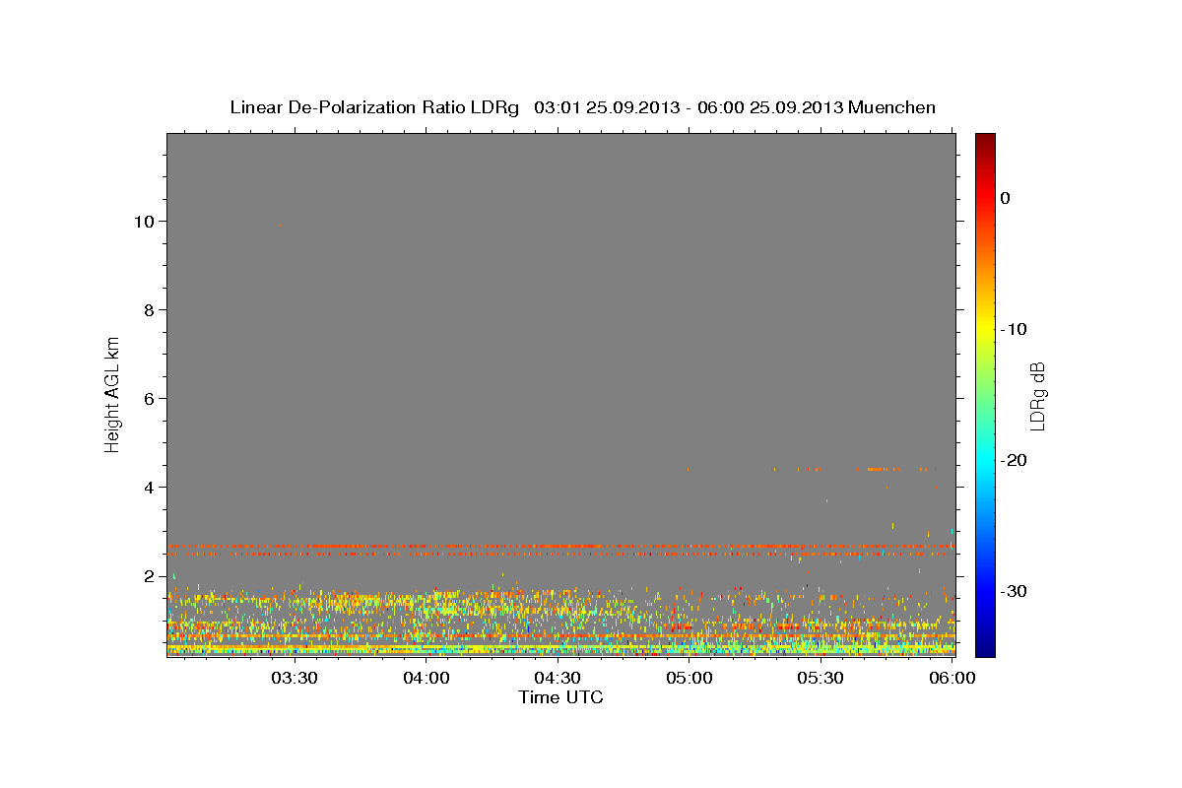Pick the dark blue bottom of the colorbar
Screen dimensions: 1182x788
(x=985, y=648)
